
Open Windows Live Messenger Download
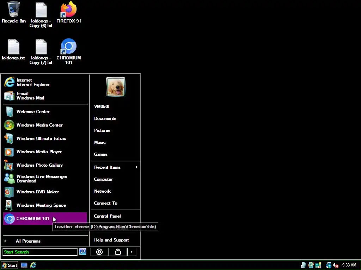(x=45, y=179)
